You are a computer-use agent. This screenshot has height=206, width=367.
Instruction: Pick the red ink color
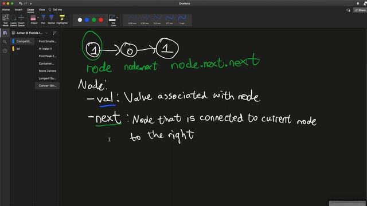tap(101, 20)
